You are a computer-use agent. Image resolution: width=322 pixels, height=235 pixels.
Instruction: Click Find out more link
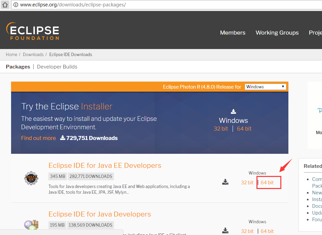[38, 138]
